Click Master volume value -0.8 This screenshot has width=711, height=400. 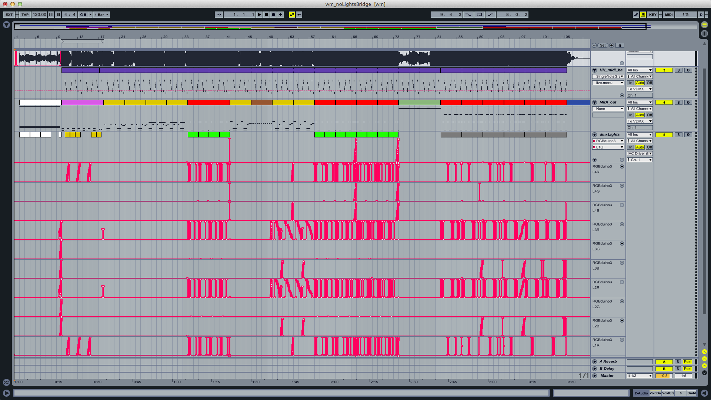click(664, 376)
